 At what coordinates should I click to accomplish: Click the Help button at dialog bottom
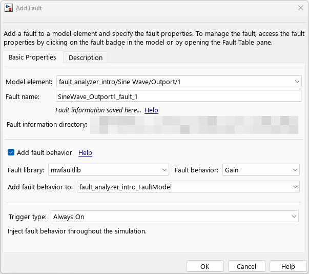tap(288, 266)
